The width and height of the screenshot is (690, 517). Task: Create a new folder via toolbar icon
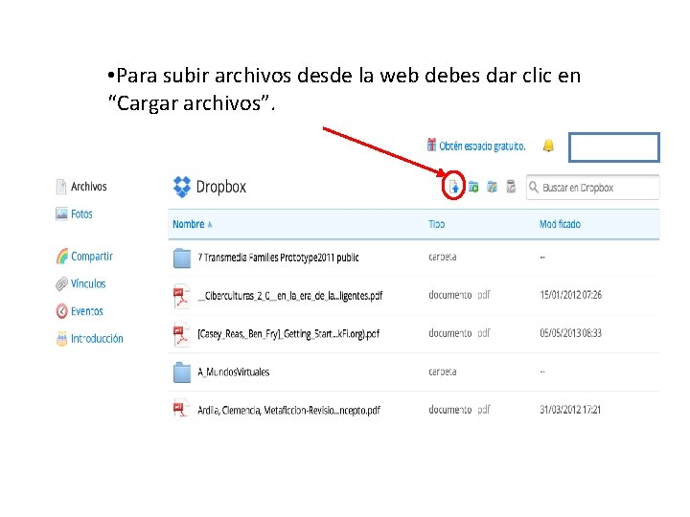[x=473, y=187]
